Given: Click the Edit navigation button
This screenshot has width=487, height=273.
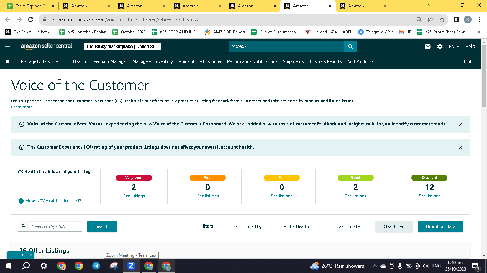Looking at the screenshot, I should [467, 61].
